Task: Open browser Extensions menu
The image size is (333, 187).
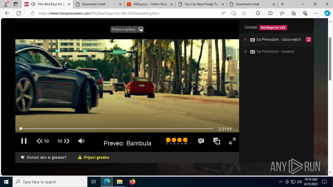Action: click(x=258, y=13)
